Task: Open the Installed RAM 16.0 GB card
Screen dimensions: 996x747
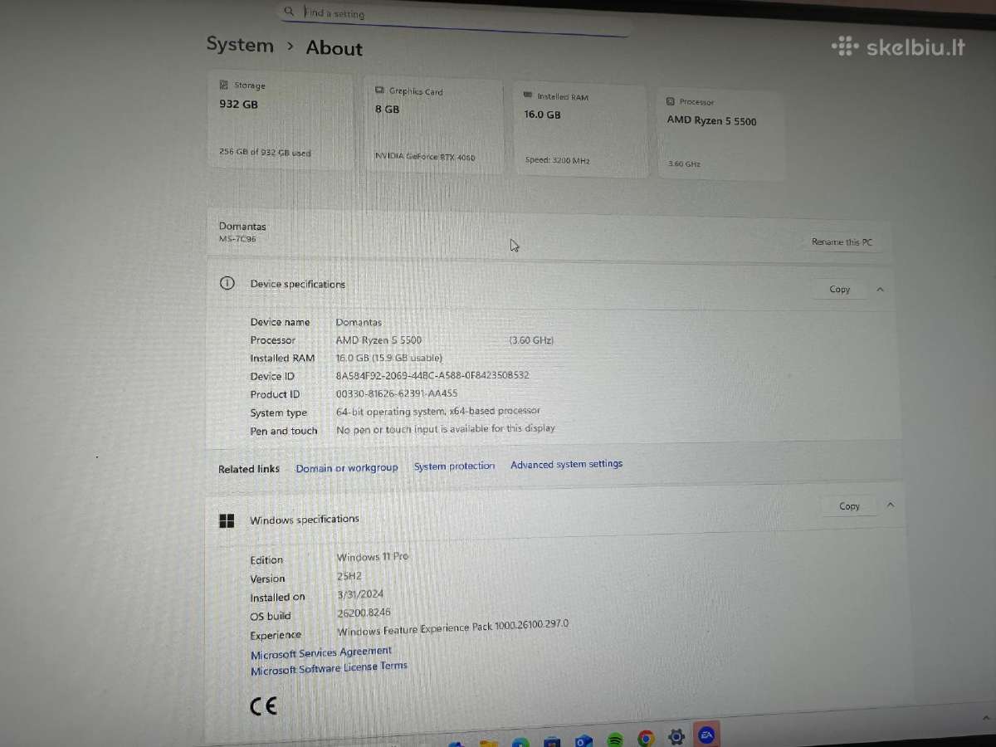Action: pos(581,130)
